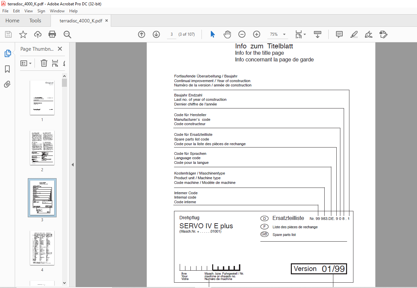Click the insert pages thumbnail icon

[55, 63]
